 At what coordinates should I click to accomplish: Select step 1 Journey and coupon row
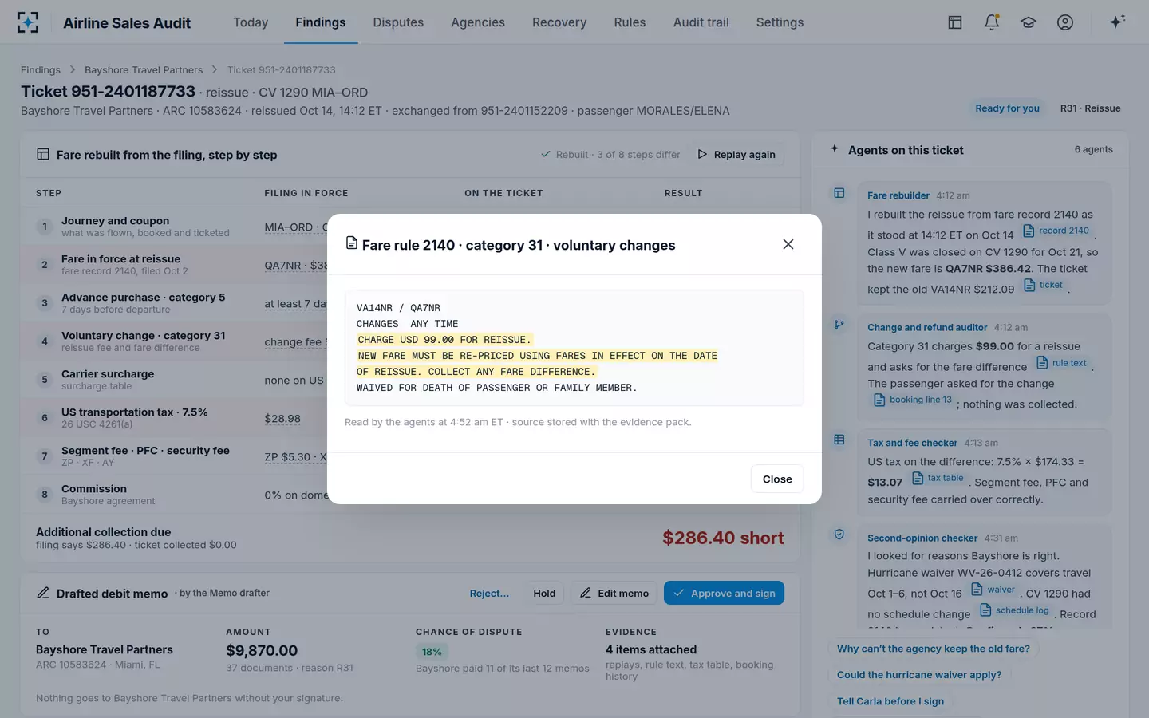pyautogui.click(x=410, y=227)
